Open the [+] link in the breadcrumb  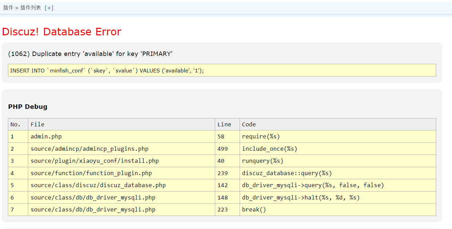[x=49, y=8]
